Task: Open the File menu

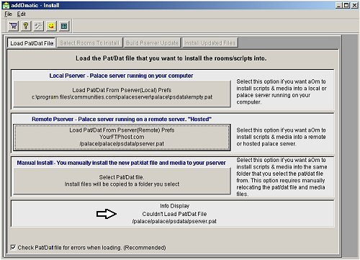Action: click(x=8, y=14)
